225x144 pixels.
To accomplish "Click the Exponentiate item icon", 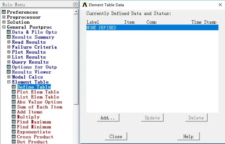I will coord(14,132).
